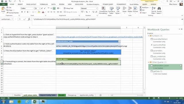Image resolution: width=184 pixels, height=104 pixels.
Task: Click the Percent Style icon
Action: click(87, 12)
